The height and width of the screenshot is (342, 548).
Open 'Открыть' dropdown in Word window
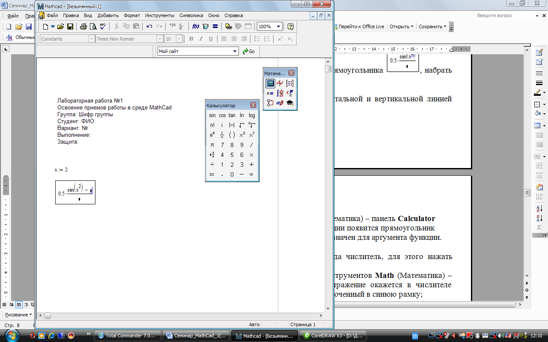(x=401, y=27)
